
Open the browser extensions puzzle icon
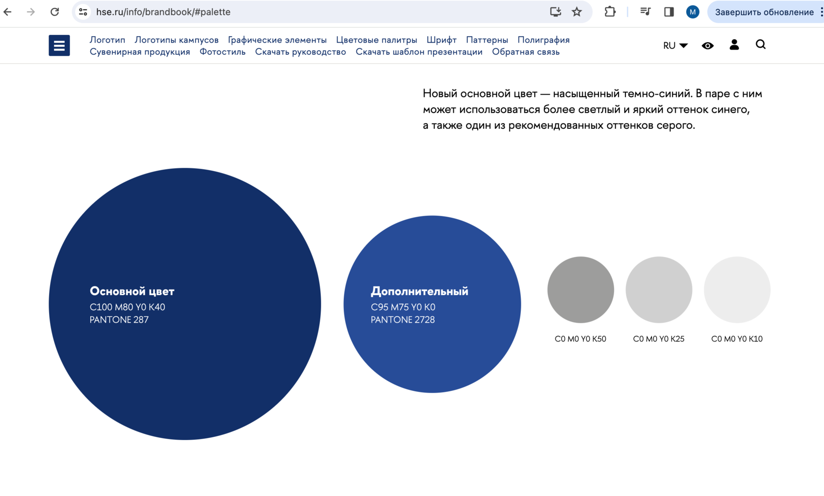610,12
